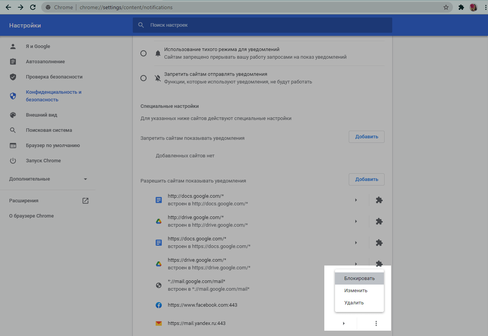Image resolution: width=488 pixels, height=336 pixels.
Task: Open the Extensions puzzle icon in toolbar
Action: 461,7
